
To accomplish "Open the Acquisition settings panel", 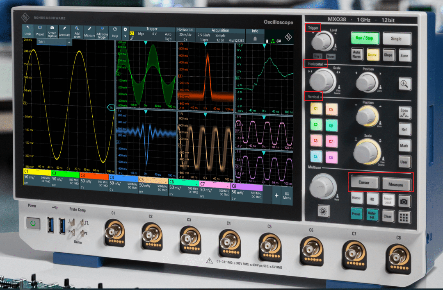I will pyautogui.click(x=220, y=36).
